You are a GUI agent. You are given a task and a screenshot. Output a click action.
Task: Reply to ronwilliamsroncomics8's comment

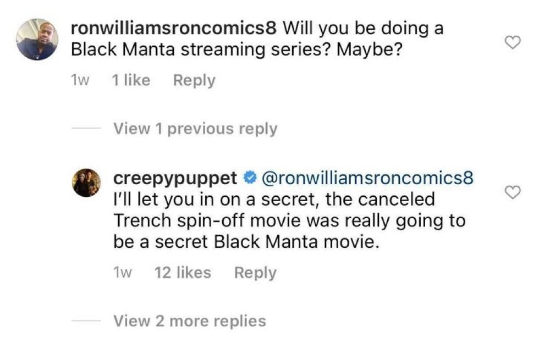[x=194, y=80]
